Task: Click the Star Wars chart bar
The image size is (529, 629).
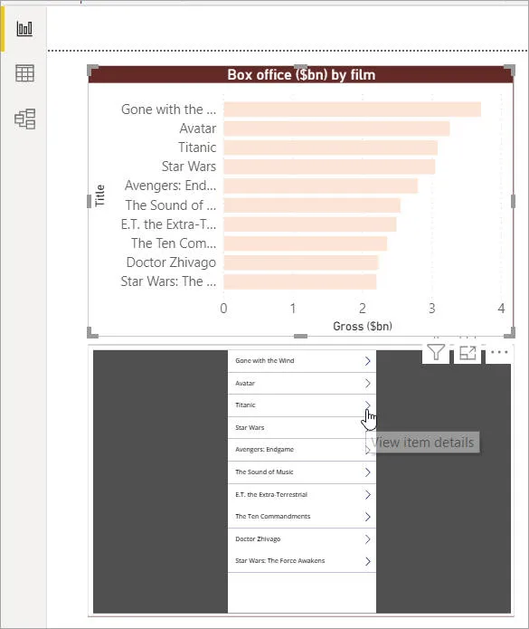Action: point(329,167)
